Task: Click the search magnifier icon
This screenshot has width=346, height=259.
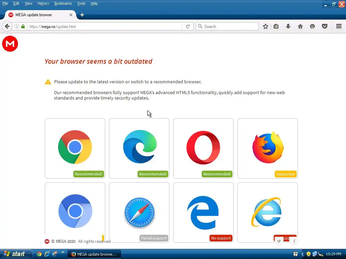Action: coord(200,26)
